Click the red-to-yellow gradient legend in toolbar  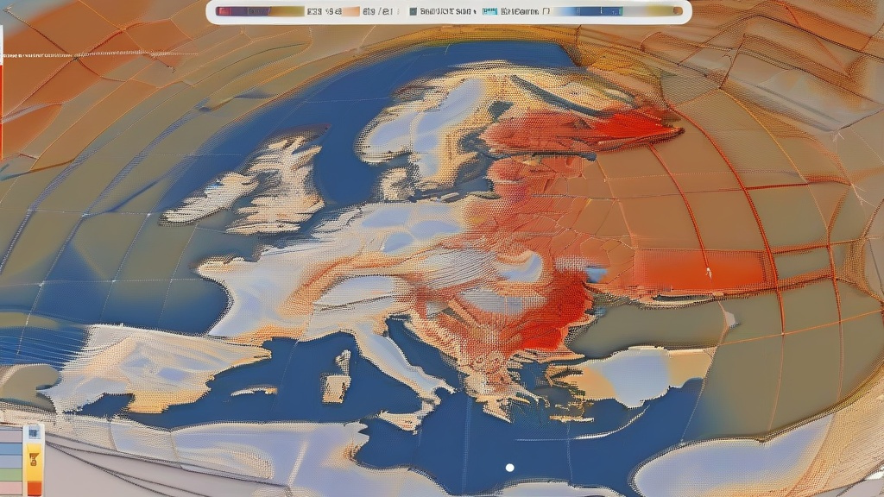[x=259, y=12]
